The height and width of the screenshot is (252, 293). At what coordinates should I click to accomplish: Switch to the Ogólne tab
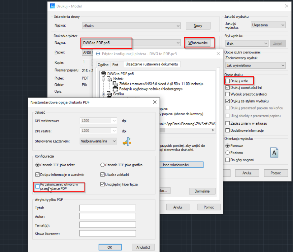coord(103,65)
